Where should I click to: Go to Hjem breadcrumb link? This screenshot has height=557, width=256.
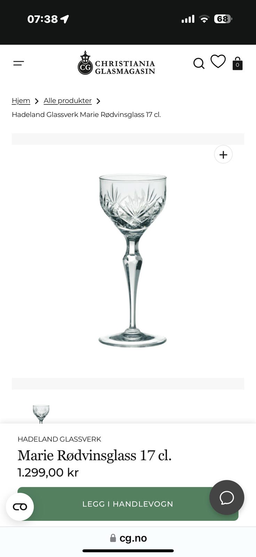click(21, 101)
